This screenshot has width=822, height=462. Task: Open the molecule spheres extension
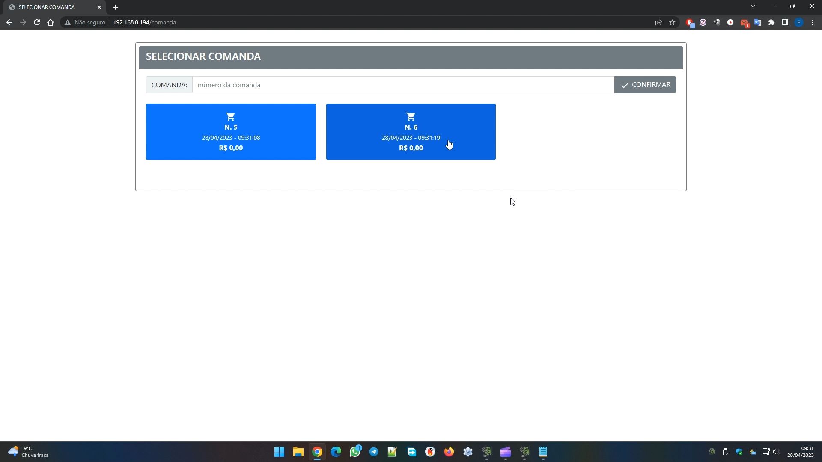click(x=717, y=22)
